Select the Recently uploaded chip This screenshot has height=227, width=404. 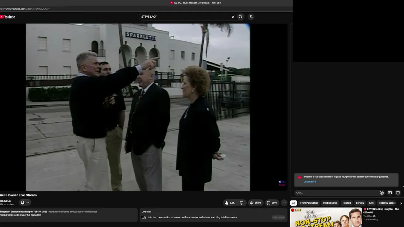pyautogui.click(x=387, y=203)
